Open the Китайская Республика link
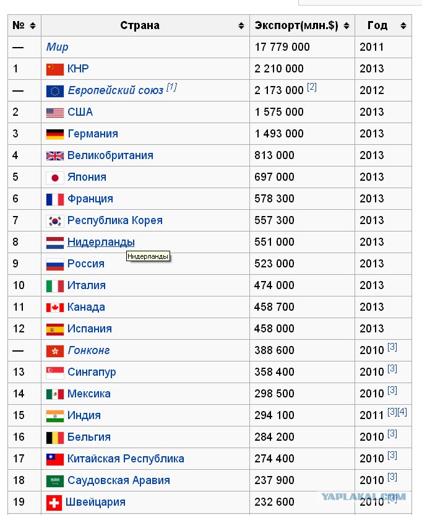The image size is (422, 515). (126, 459)
